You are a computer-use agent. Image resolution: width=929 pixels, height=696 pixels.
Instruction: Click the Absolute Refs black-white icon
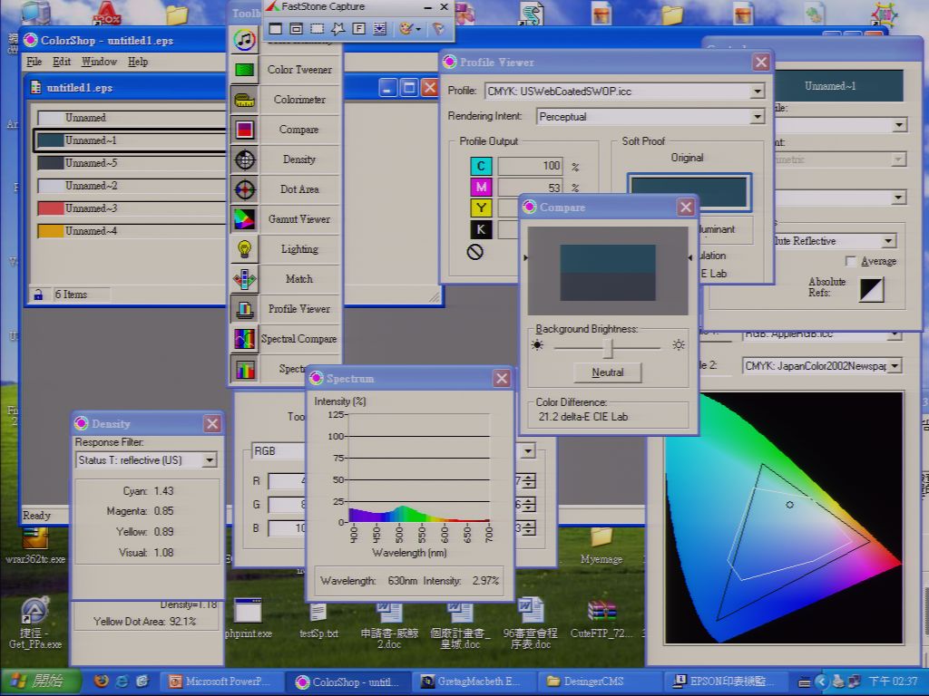pyautogui.click(x=872, y=290)
